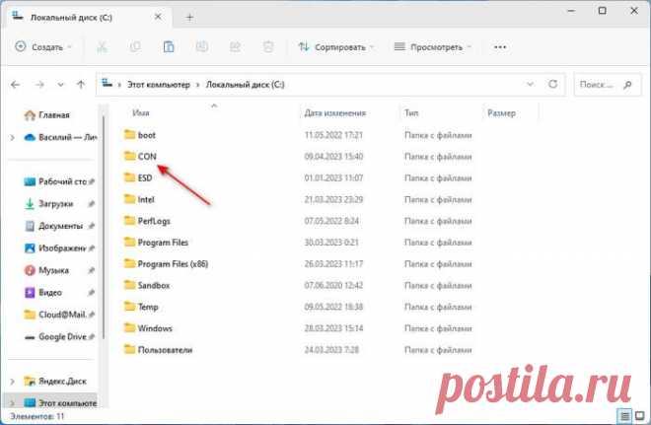Open the Просмотреть dropdown
Image resolution: width=651 pixels, height=425 pixels.
[x=433, y=47]
